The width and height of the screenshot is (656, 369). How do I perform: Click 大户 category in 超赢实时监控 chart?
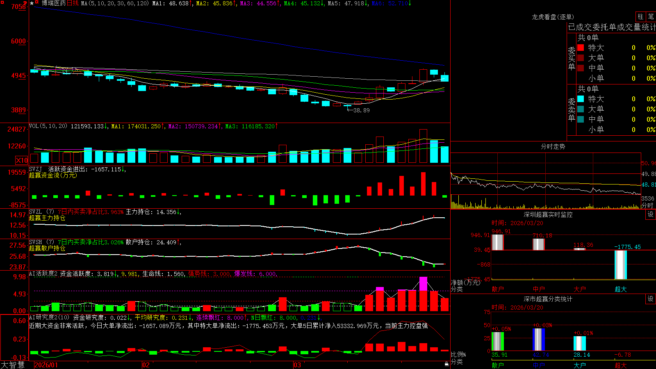coord(580,289)
